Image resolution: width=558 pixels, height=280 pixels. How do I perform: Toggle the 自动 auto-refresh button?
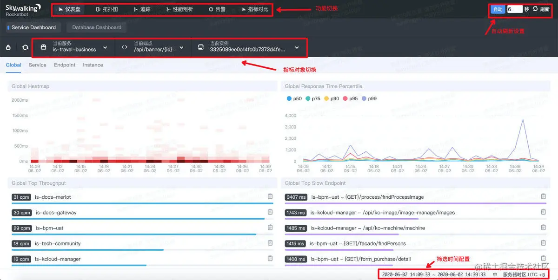pyautogui.click(x=498, y=9)
